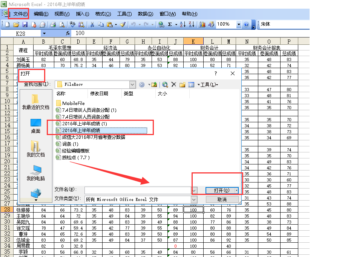Select row 28 header
362x257 pixels.
(x=7, y=210)
